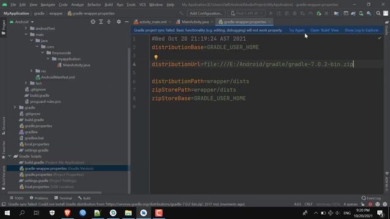Open the Refactor menu
Screen dimensions: 390x219
click(94, 5)
